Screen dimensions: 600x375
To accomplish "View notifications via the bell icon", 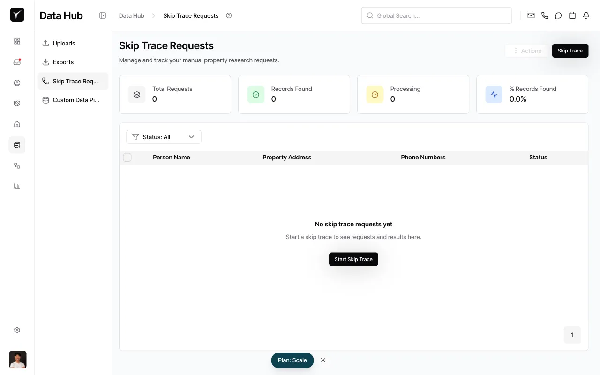I will 585,15.
